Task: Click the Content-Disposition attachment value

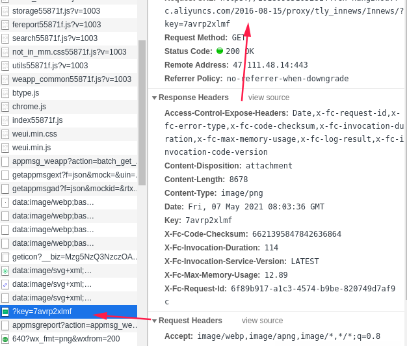Action: [269, 166]
